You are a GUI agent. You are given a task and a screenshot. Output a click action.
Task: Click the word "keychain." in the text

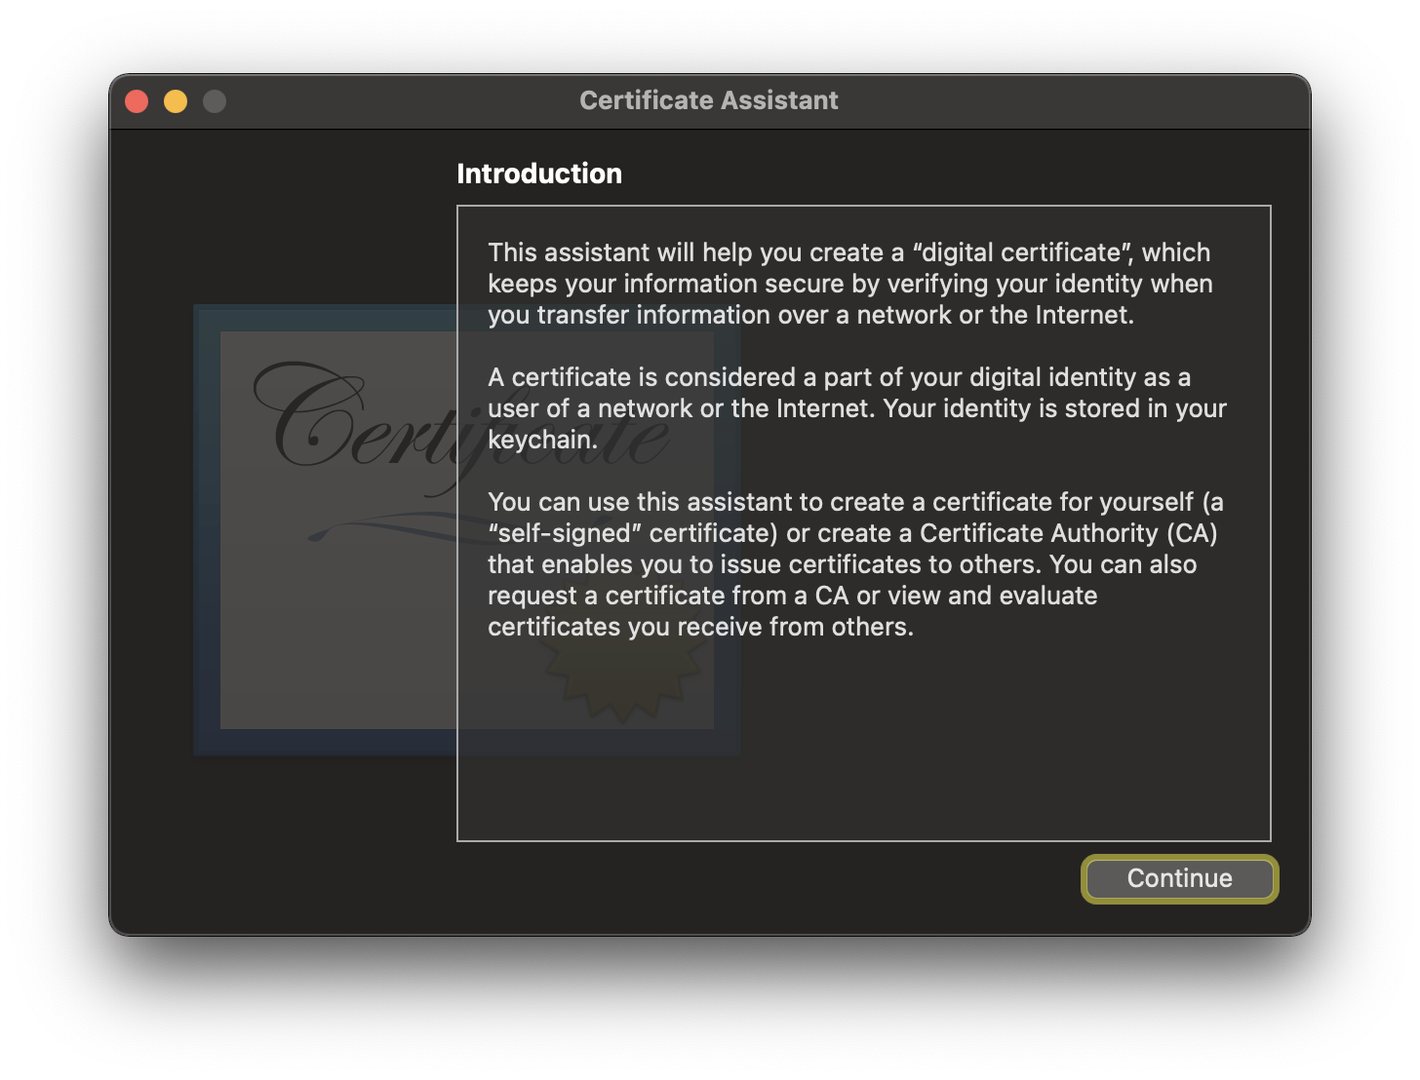tap(542, 440)
